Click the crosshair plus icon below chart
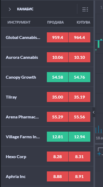This screenshot has width=103, height=187. click(99, 154)
